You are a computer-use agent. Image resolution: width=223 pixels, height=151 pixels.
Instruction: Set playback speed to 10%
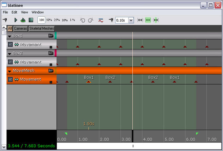(64, 20)
